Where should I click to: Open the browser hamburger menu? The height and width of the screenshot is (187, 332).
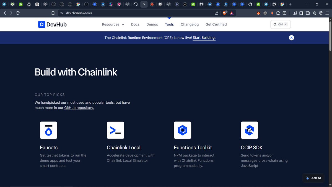[328, 13]
